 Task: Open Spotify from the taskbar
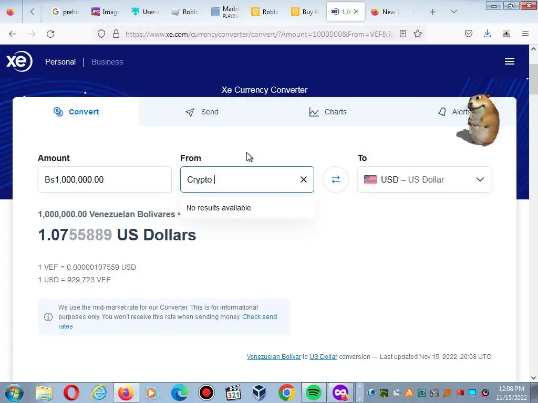(313, 393)
